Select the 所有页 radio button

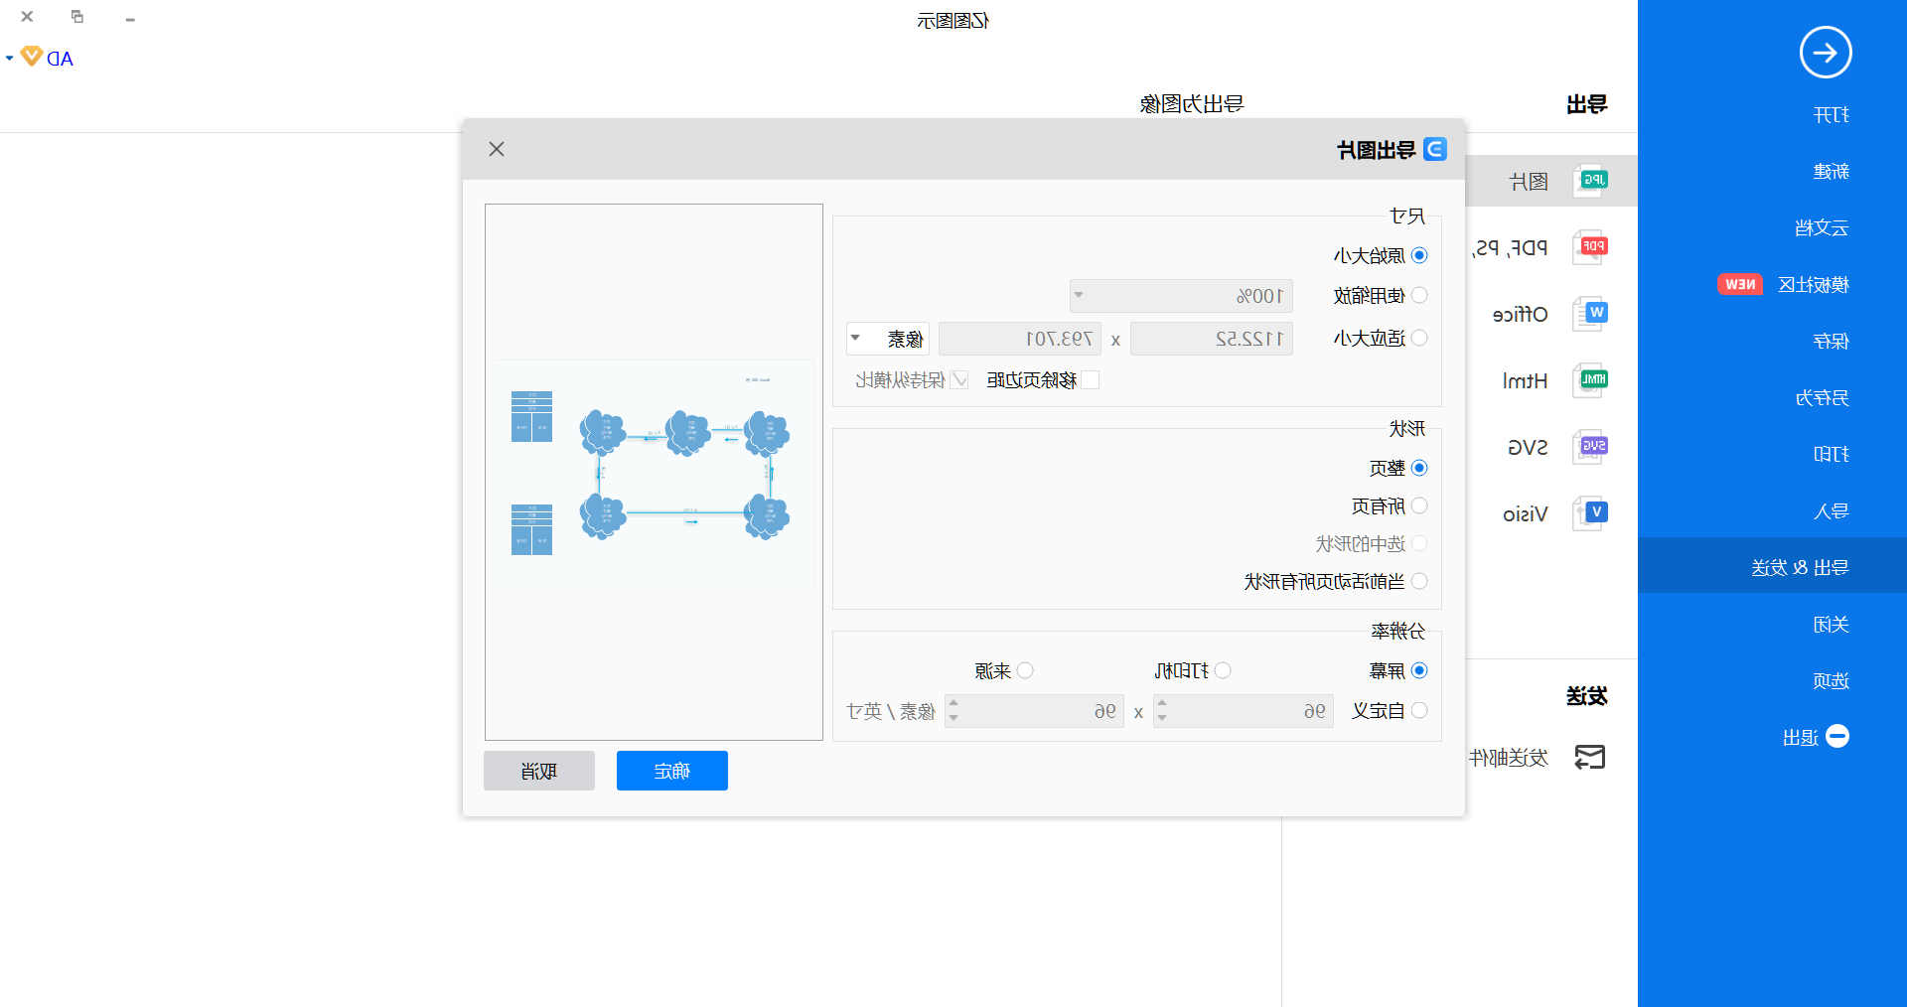[1419, 505]
